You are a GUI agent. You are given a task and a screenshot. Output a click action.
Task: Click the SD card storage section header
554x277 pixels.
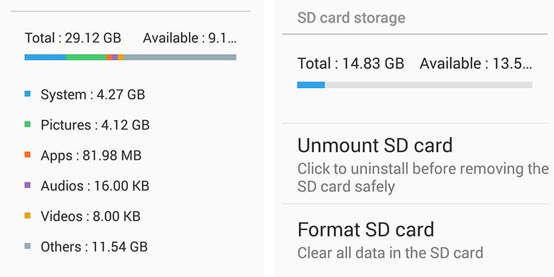351,18
